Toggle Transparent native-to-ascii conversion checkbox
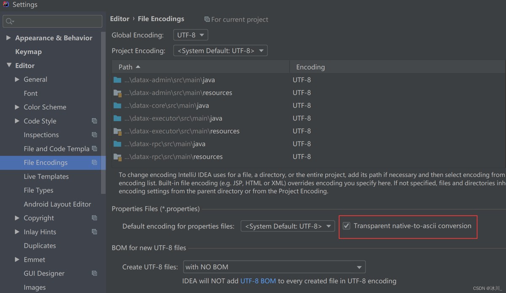Image resolution: width=506 pixels, height=293 pixels. point(346,226)
